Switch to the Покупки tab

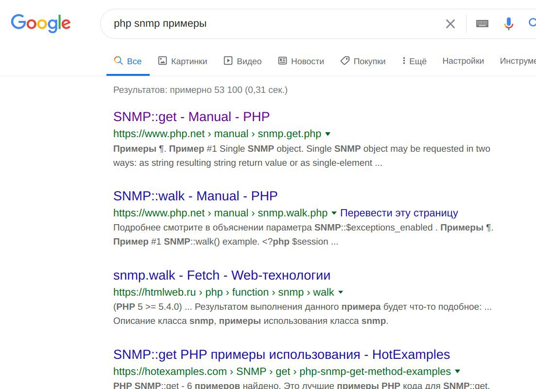[x=363, y=61]
